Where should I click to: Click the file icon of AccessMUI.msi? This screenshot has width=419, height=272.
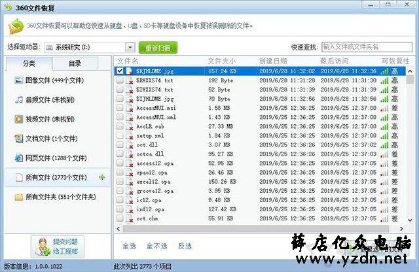coord(130,108)
